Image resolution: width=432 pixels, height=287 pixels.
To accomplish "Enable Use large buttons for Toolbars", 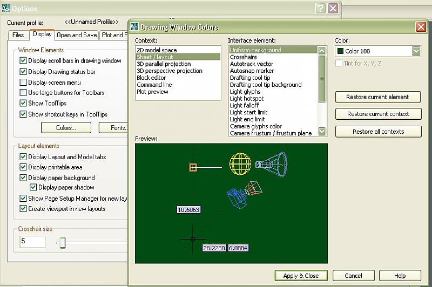I will pyautogui.click(x=23, y=92).
